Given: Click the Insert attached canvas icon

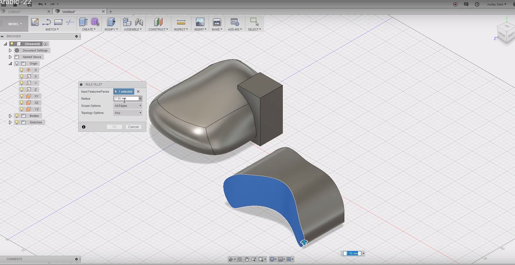Looking at the screenshot, I should [200, 22].
